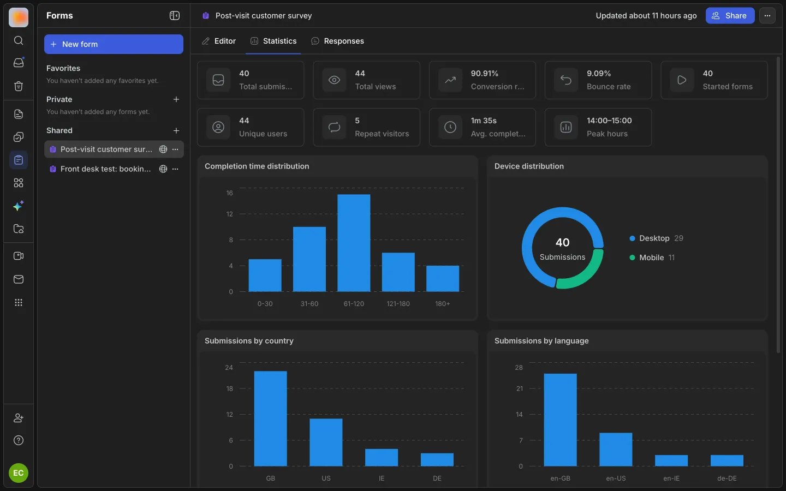Open the inbox tray icon in left rail
Screen dimensions: 786x491
[19, 63]
